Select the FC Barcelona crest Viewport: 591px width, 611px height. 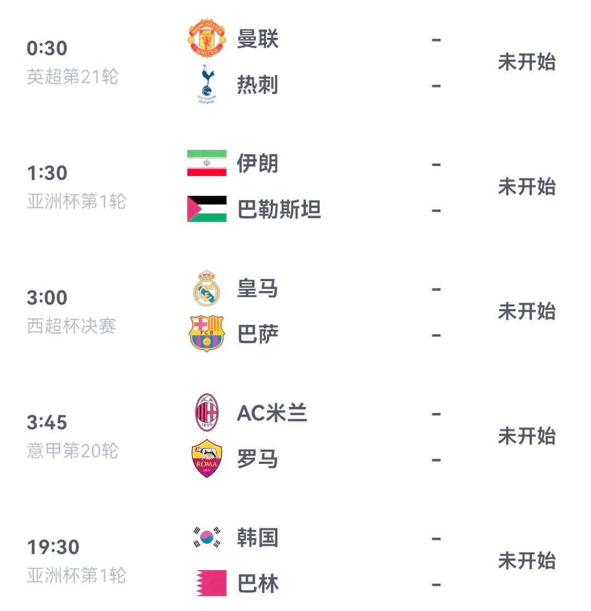(x=207, y=334)
